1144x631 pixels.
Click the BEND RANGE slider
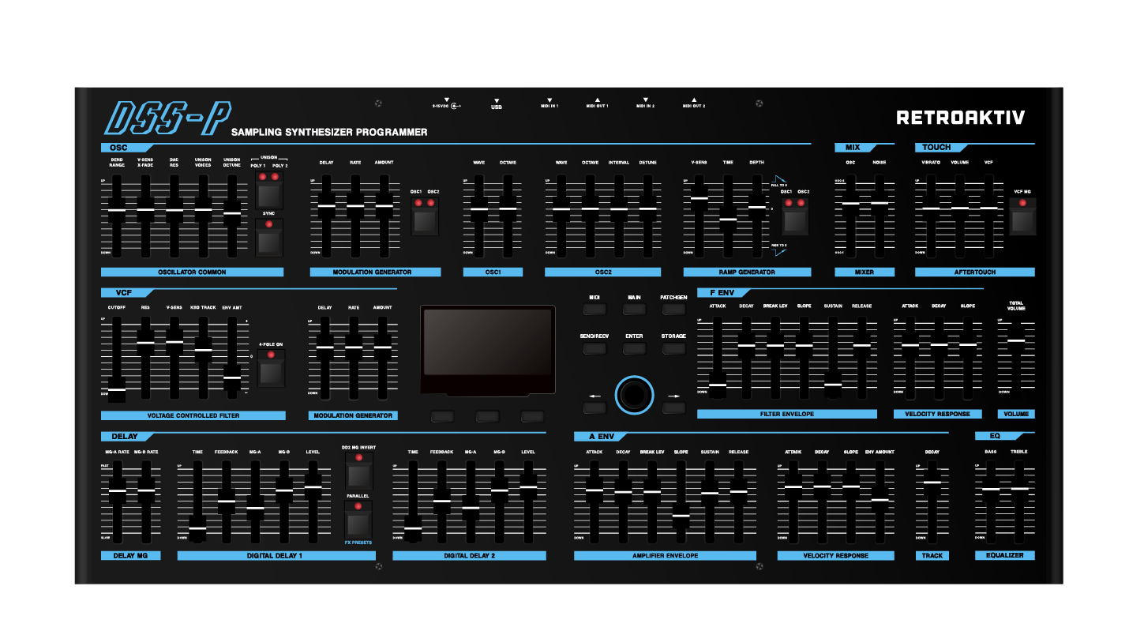coord(117,216)
